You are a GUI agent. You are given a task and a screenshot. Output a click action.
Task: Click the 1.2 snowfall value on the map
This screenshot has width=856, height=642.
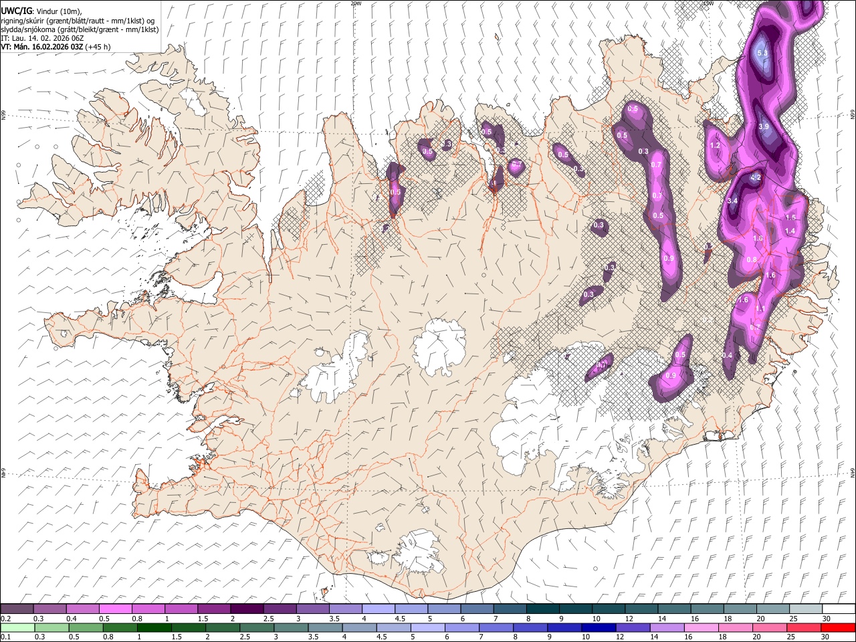click(714, 146)
